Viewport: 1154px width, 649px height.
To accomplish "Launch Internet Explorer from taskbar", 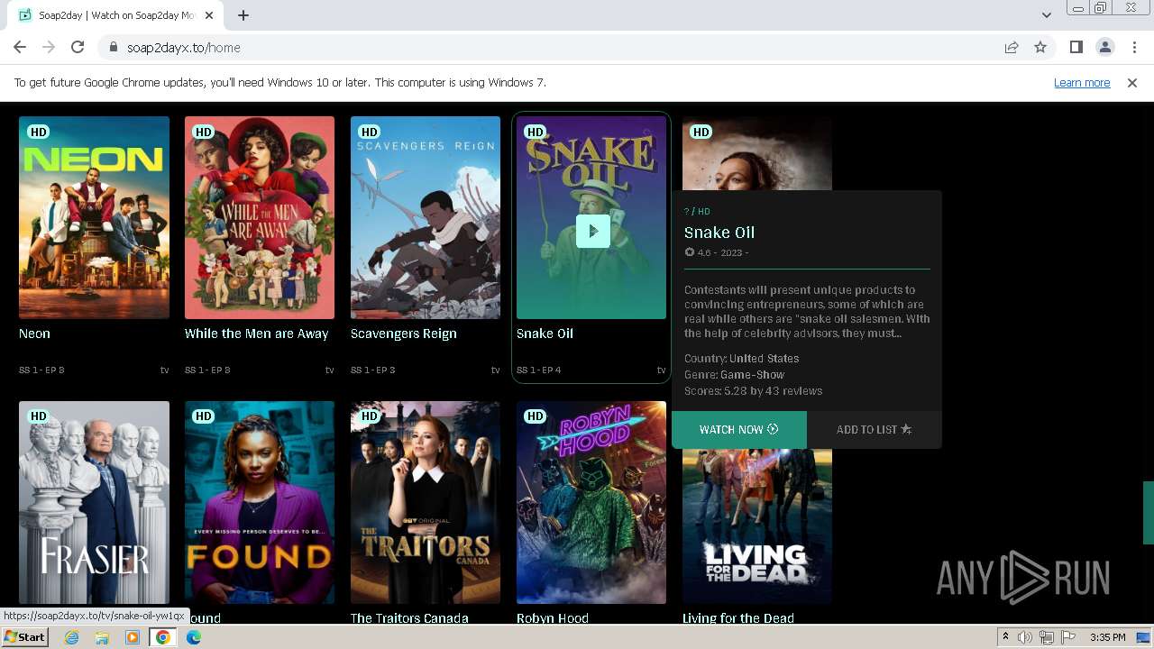I will [71, 637].
